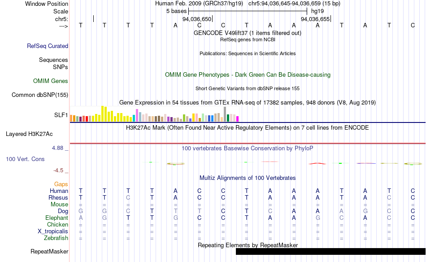Screen dimensions: 426x262
Task: Click the magenta bar ending the SLF1 chart
Action: [x=238, y=119]
